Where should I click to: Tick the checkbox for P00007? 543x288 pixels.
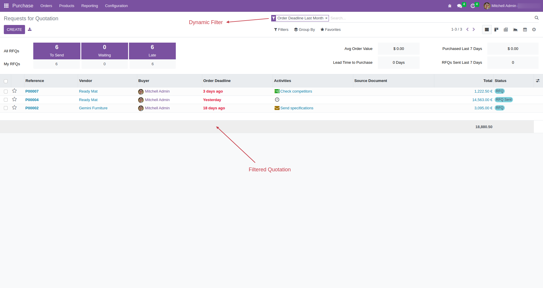pyautogui.click(x=6, y=92)
